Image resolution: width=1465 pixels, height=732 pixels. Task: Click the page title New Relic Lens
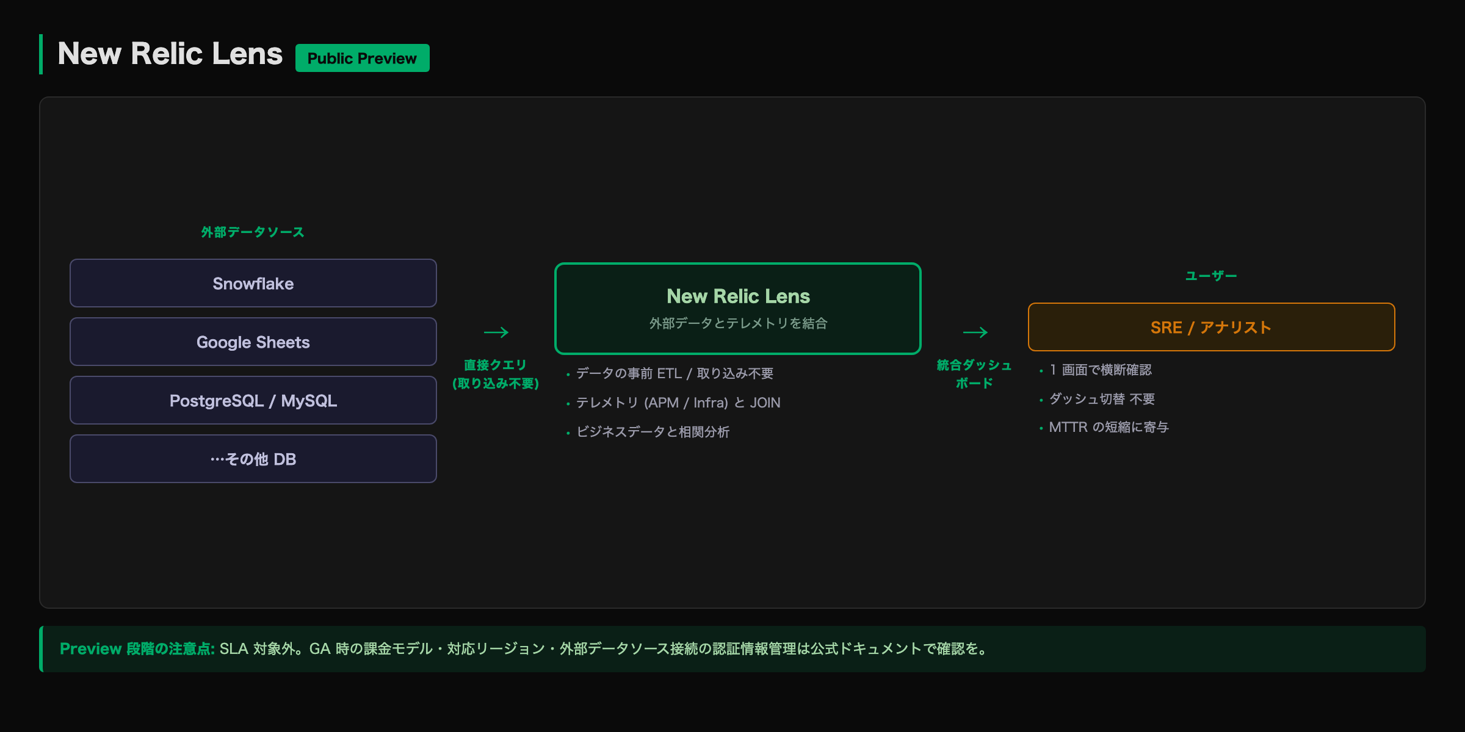point(170,54)
